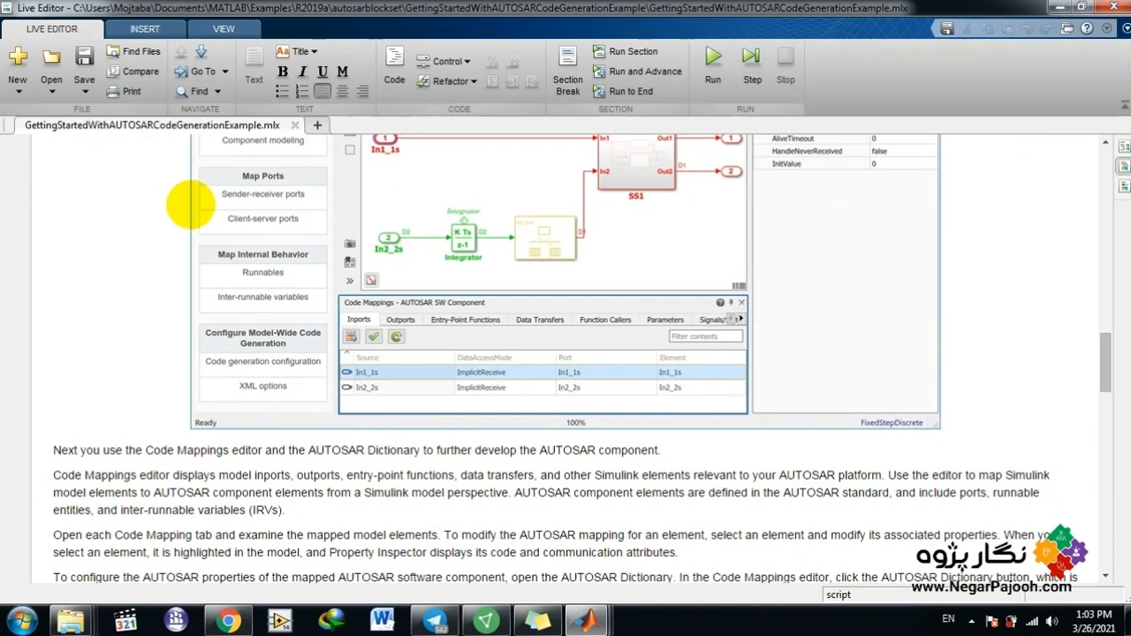Click the Help question mark icon
This screenshot has height=636, width=1131.
point(1087,29)
